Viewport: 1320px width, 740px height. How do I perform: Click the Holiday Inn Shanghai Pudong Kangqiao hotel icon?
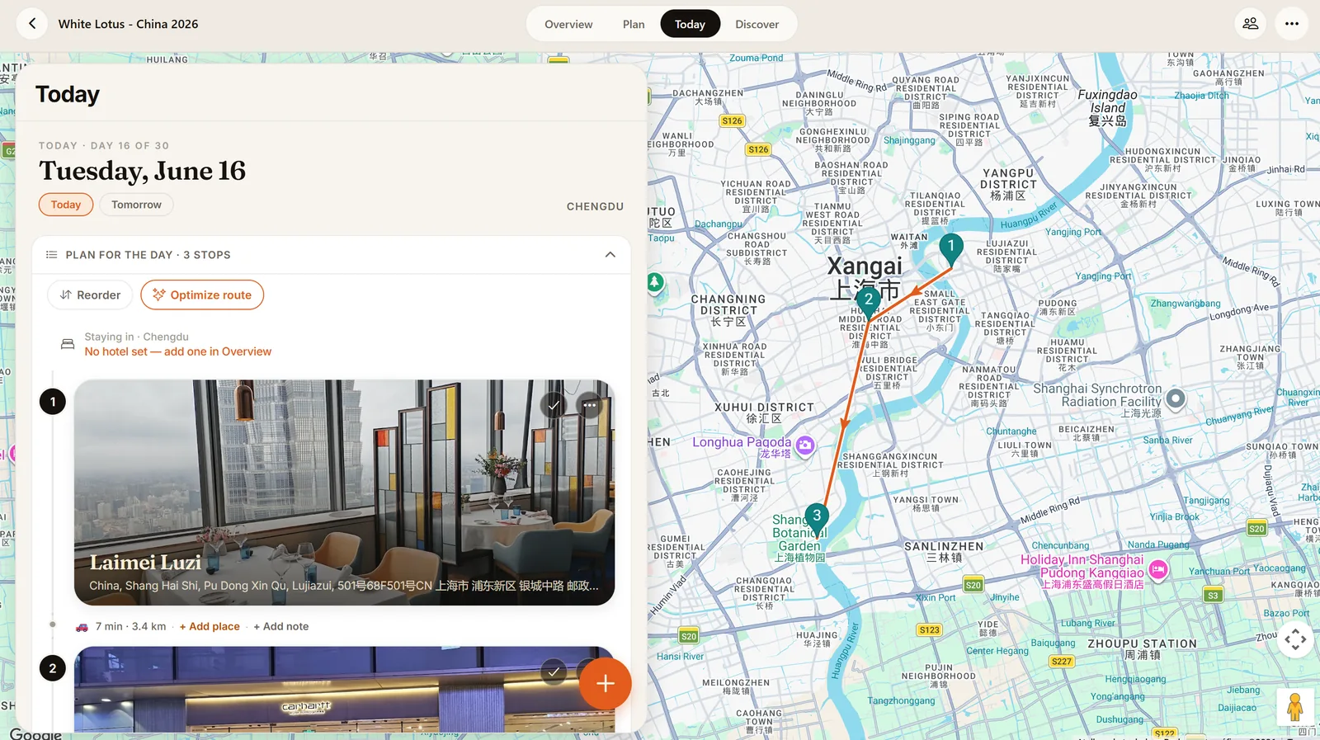click(x=1158, y=568)
